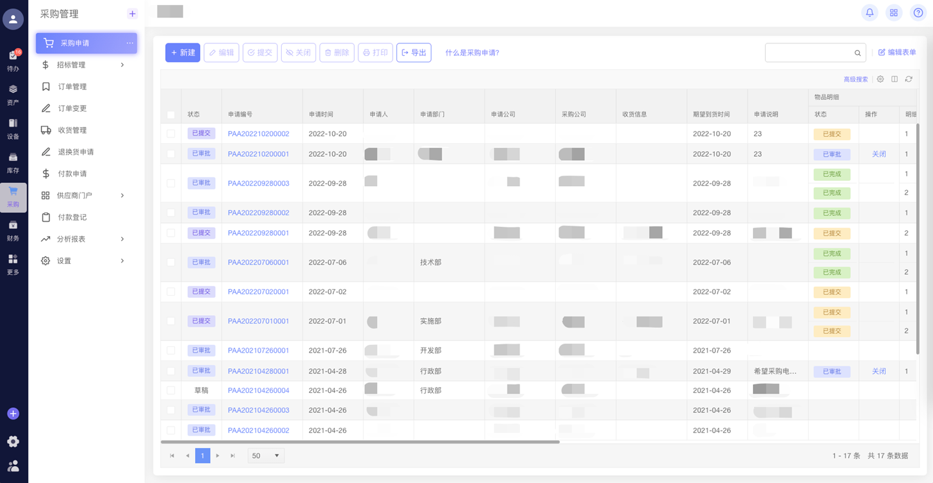The height and width of the screenshot is (483, 933).
Task: Click the 编辑表单 link
Action: 897,53
